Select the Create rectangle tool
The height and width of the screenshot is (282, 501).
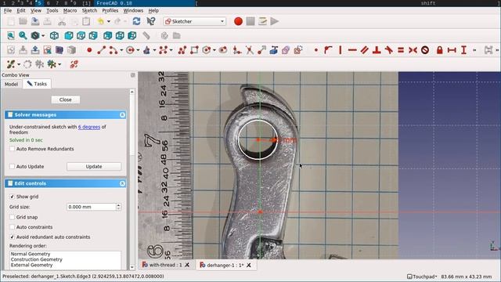pyautogui.click(x=194, y=50)
